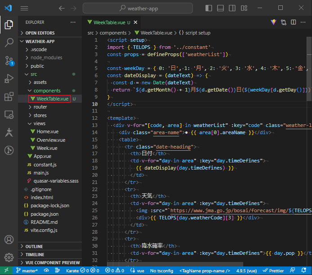
Task: Open Overview.vue in the file tree
Action: [50, 140]
